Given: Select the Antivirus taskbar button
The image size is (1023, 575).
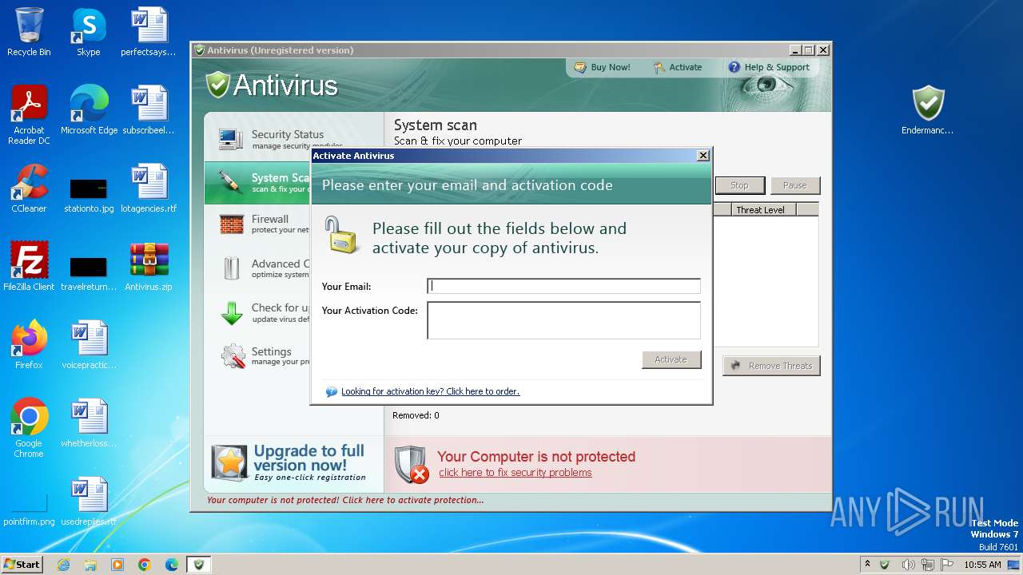Looking at the screenshot, I should [x=199, y=565].
